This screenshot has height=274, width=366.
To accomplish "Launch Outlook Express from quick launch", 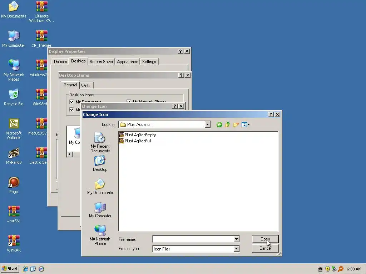I will (x=33, y=269).
